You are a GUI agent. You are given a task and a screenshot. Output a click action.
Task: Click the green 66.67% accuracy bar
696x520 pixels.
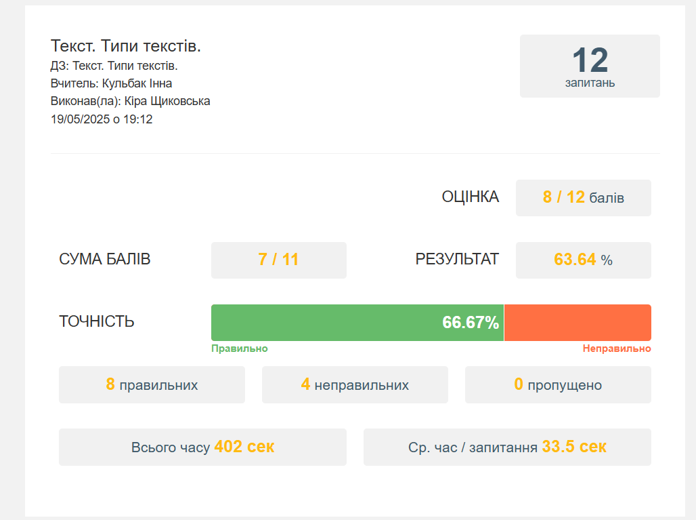(x=357, y=323)
